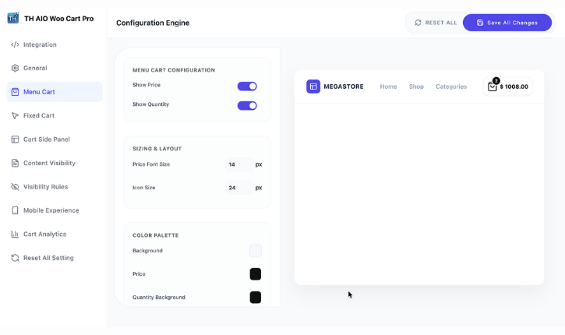The width and height of the screenshot is (565, 335).
Task: Go to General settings
Action: [55, 68]
